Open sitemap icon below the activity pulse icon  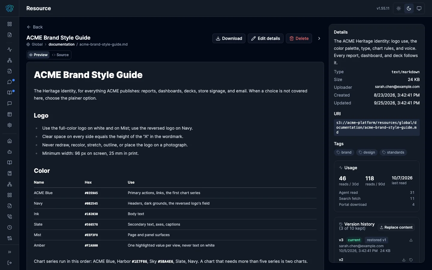point(10,60)
